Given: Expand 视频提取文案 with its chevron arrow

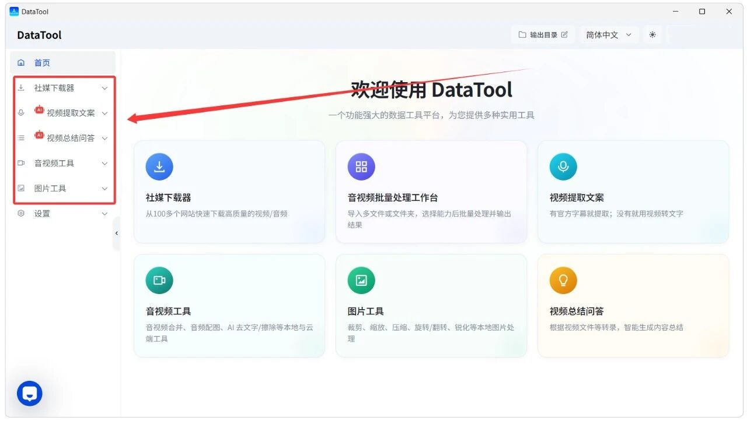Looking at the screenshot, I should (x=105, y=113).
